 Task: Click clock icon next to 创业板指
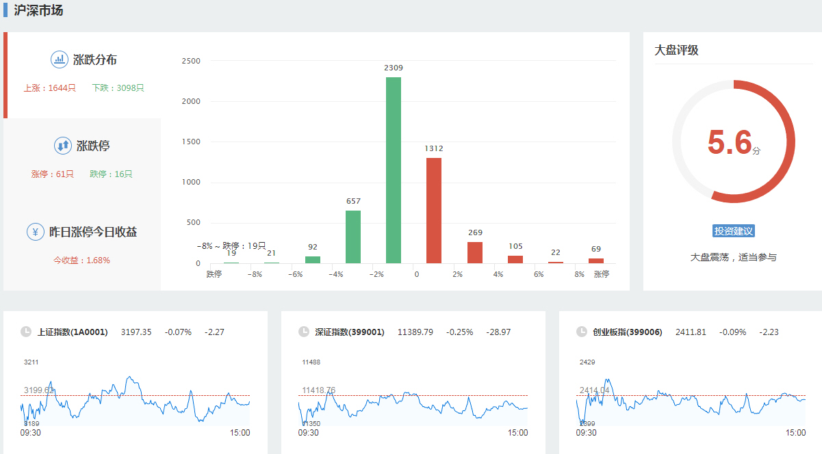[x=582, y=332]
